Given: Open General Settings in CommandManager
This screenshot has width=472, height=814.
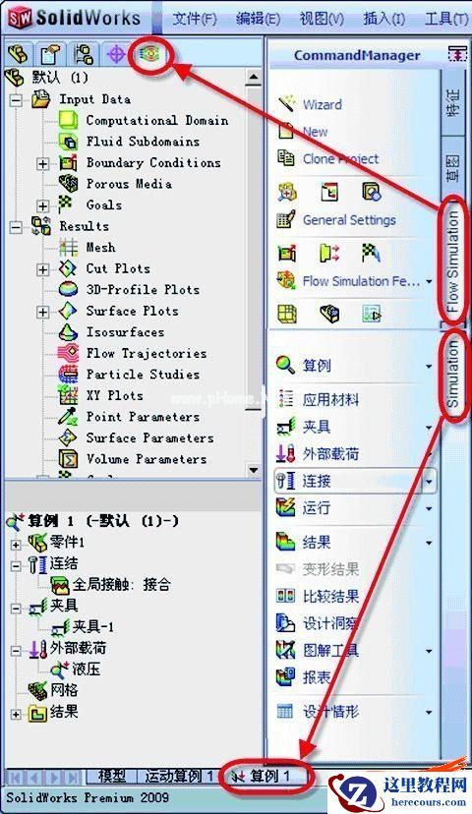Looking at the screenshot, I should (x=349, y=220).
